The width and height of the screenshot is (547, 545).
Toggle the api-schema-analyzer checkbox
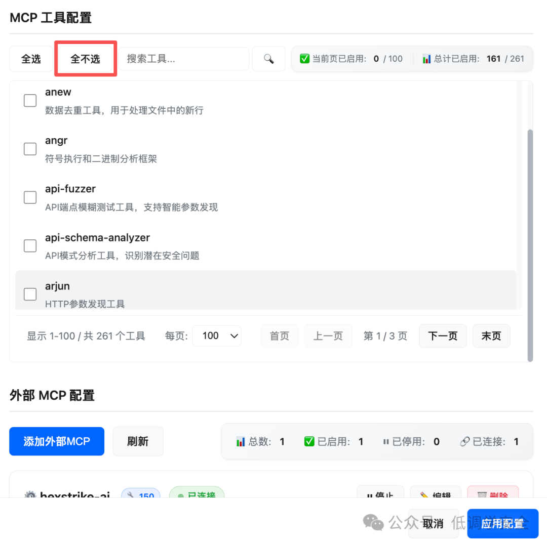coord(30,246)
